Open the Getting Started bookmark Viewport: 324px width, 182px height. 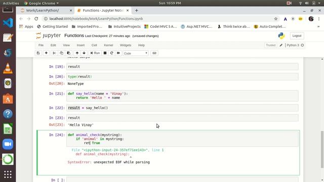pyautogui.click(x=53, y=26)
